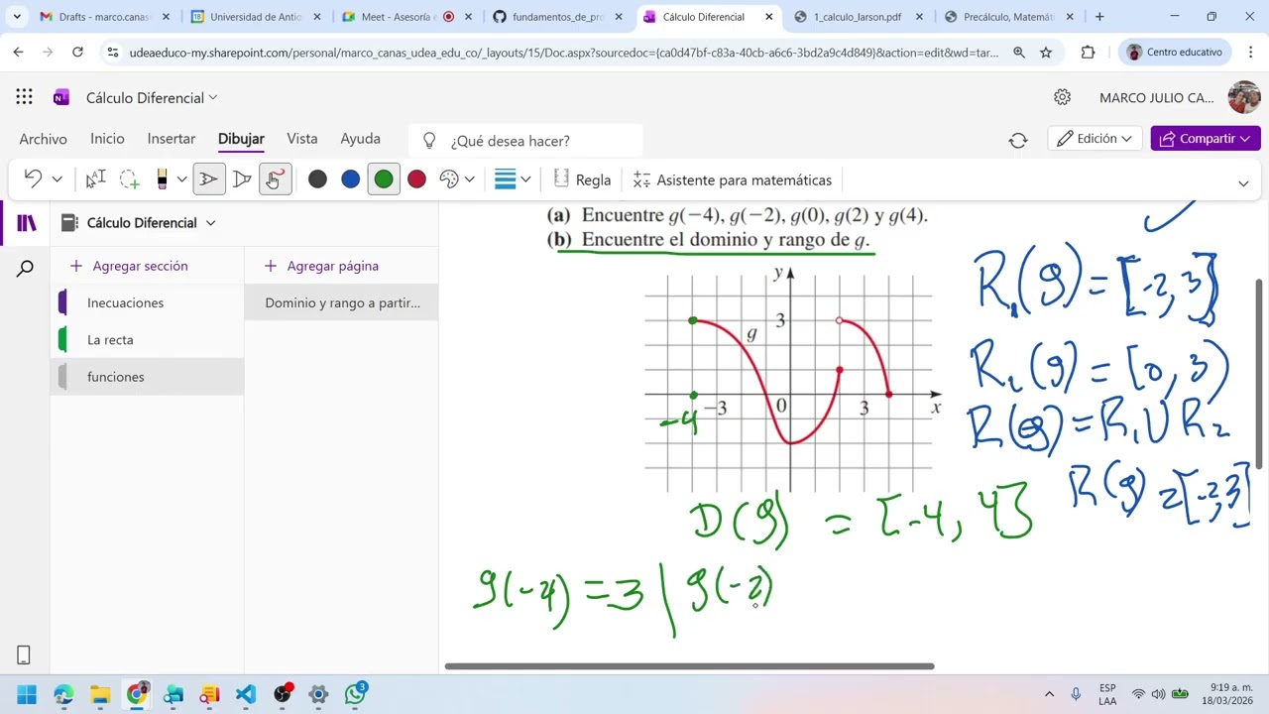Open a new browser tab
The height and width of the screenshot is (714, 1269).
pos(1098,17)
